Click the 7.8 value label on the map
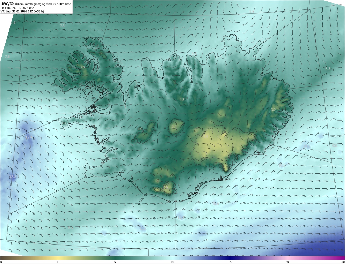This screenshot has width=345, height=264. 7,56
